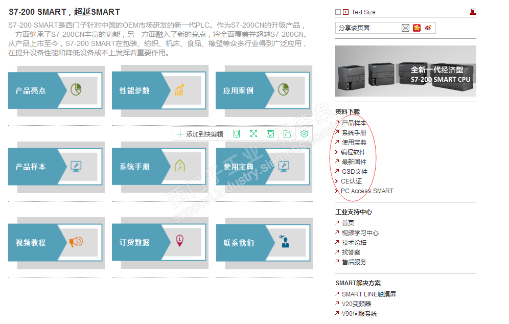
Task: Open 产品样本 download link in sidebar
Action: pyautogui.click(x=354, y=123)
